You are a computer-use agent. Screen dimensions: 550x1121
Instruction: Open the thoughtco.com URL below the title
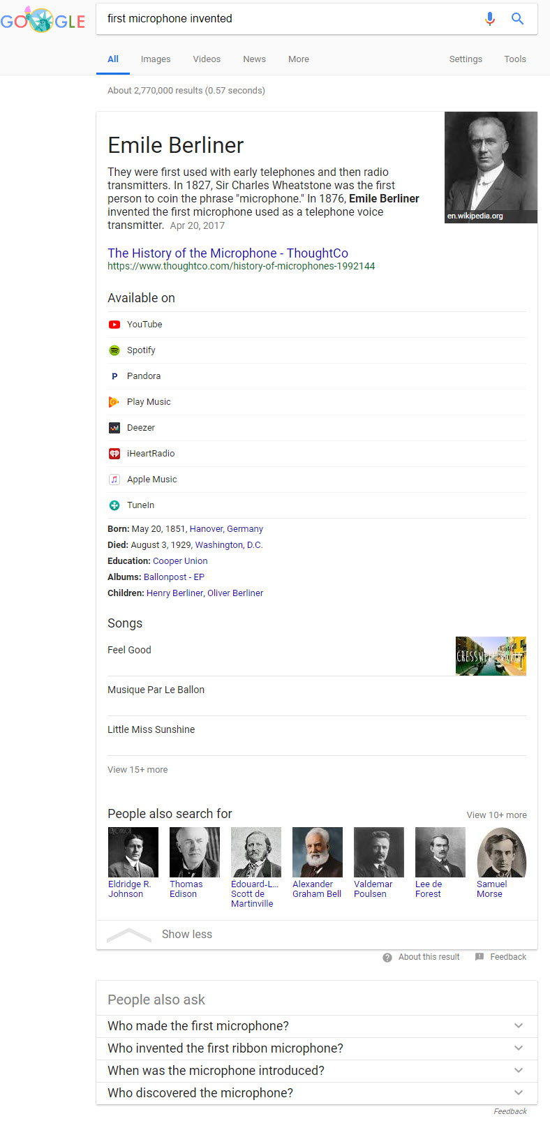click(x=241, y=266)
